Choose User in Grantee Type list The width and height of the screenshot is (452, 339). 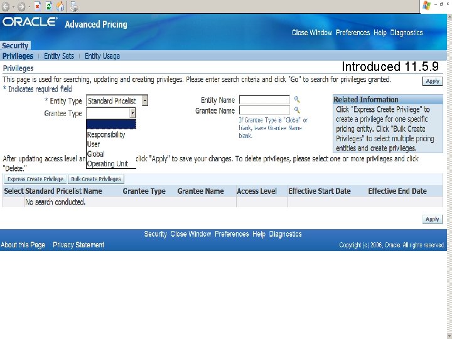(x=94, y=144)
